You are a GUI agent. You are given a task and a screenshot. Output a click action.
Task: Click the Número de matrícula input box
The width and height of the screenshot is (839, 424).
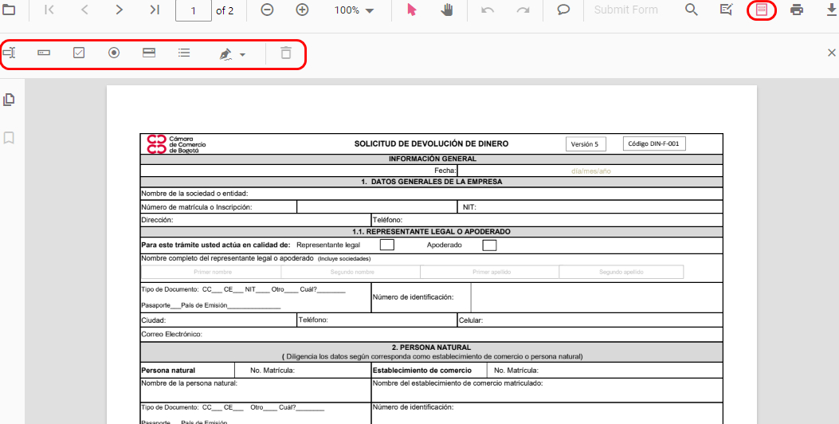click(377, 206)
